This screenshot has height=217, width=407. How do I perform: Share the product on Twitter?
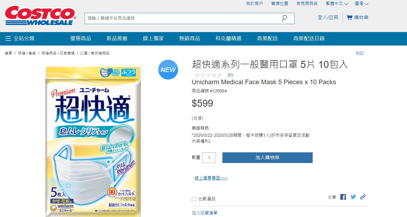[x=353, y=197]
